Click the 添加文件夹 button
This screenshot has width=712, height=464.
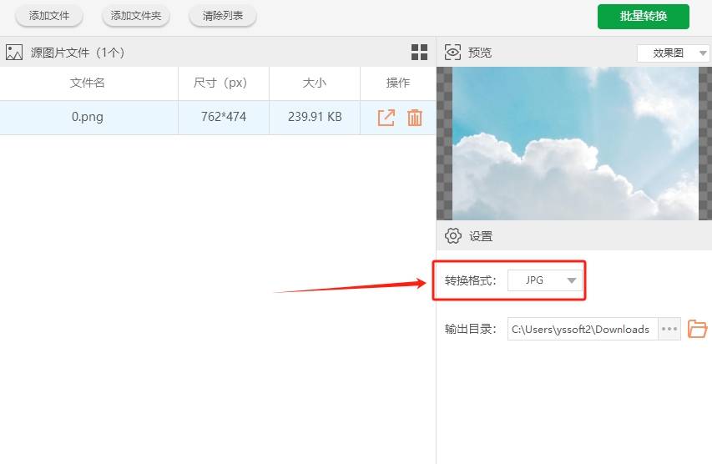point(136,16)
